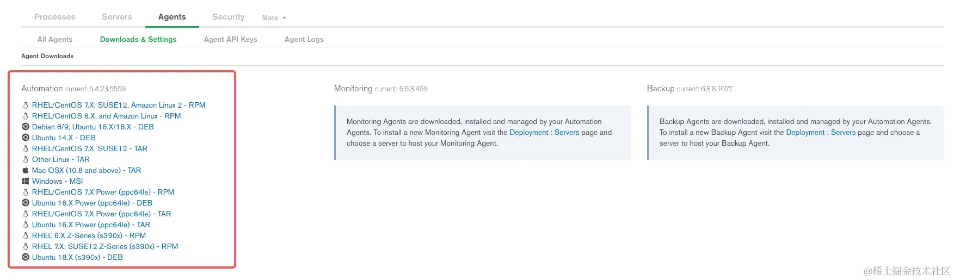Click the Windows logo icon beside MSI download

pos(25,181)
